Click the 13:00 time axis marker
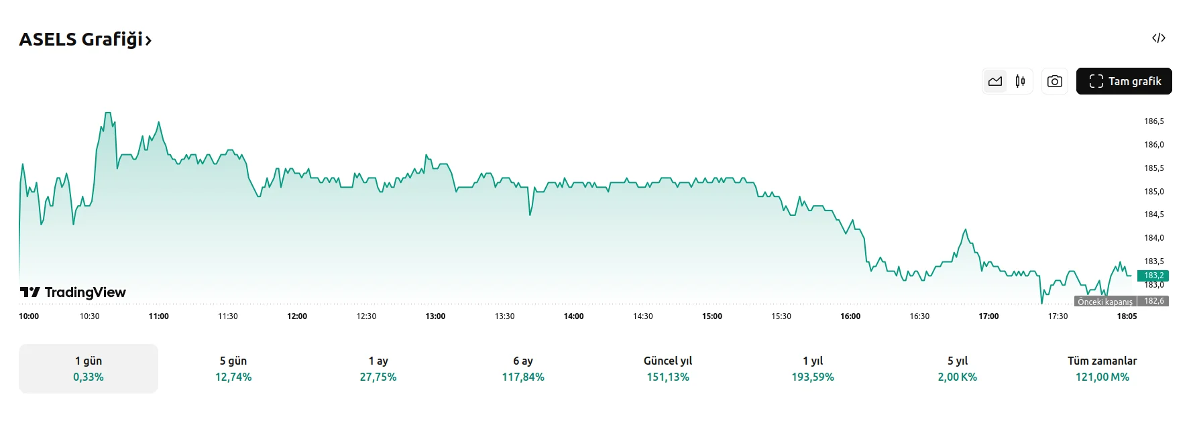The height and width of the screenshot is (423, 1193). point(435,316)
